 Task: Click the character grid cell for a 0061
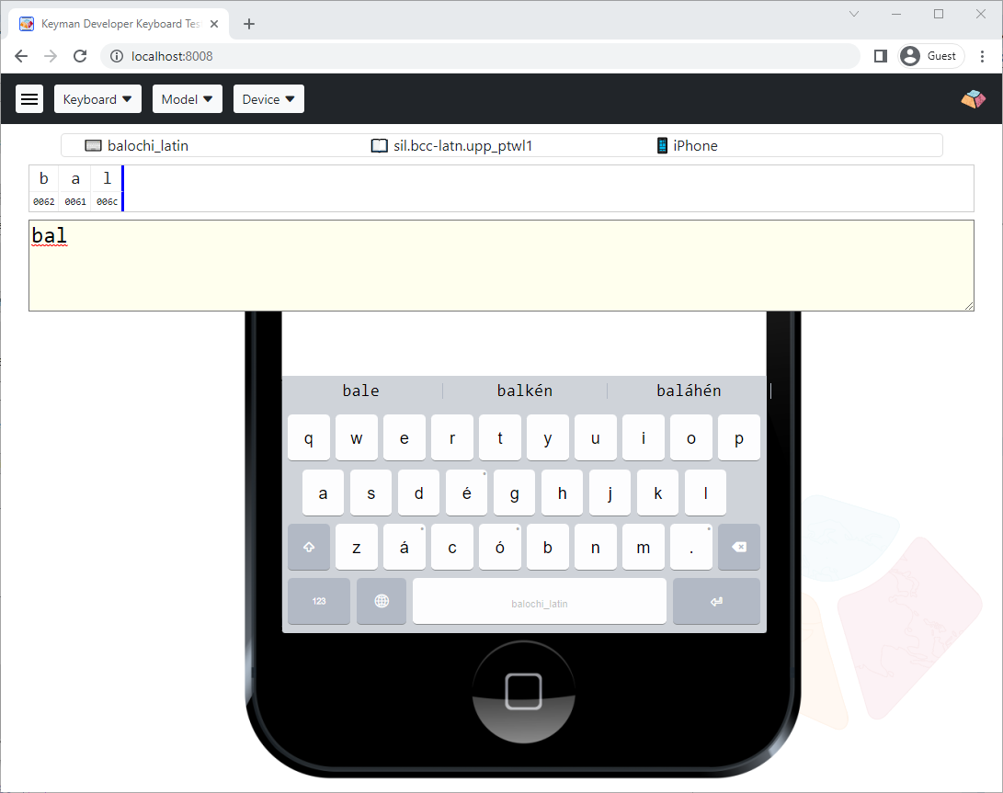pyautogui.click(x=74, y=188)
